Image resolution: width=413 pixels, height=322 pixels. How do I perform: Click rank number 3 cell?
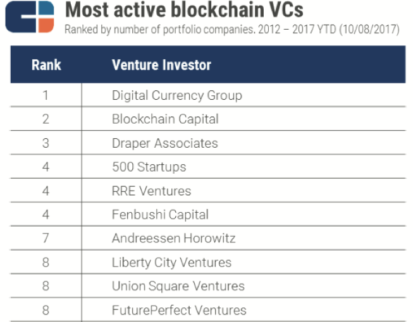click(x=46, y=143)
